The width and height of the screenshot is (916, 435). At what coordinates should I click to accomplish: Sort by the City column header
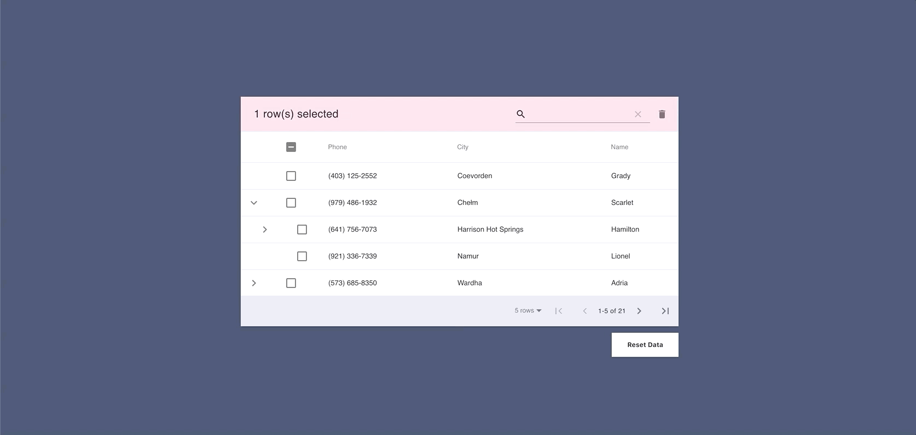(463, 147)
